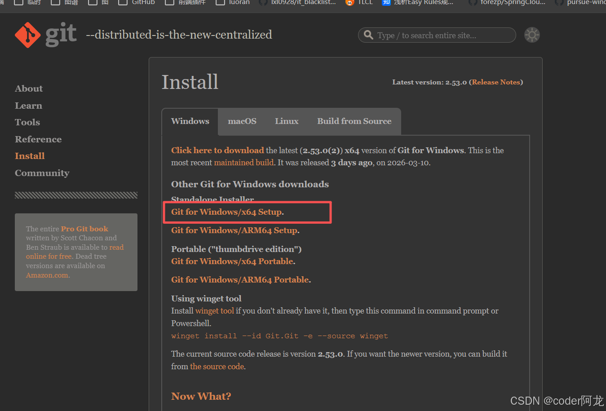606x411 pixels.
Task: Open the Community sidebar item
Action: point(42,173)
